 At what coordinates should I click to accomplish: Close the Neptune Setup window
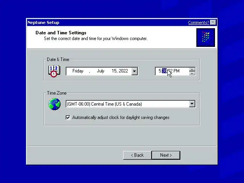(x=213, y=22)
